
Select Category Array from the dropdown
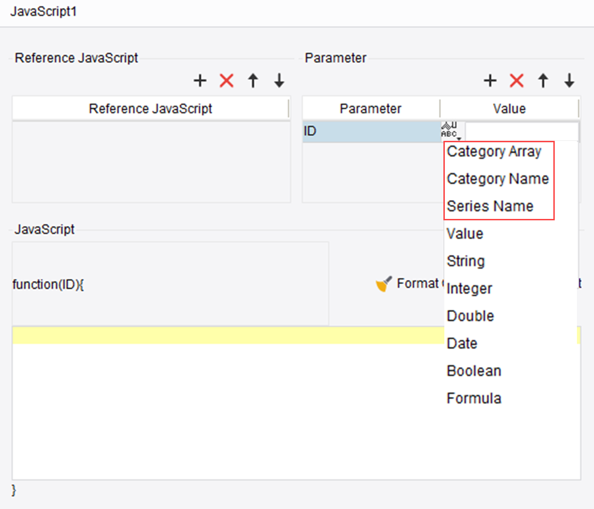pos(494,151)
